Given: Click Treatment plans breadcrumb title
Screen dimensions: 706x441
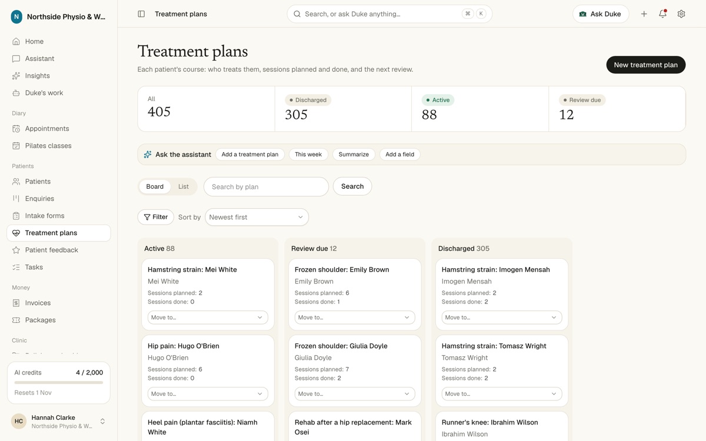Looking at the screenshot, I should 181,14.
